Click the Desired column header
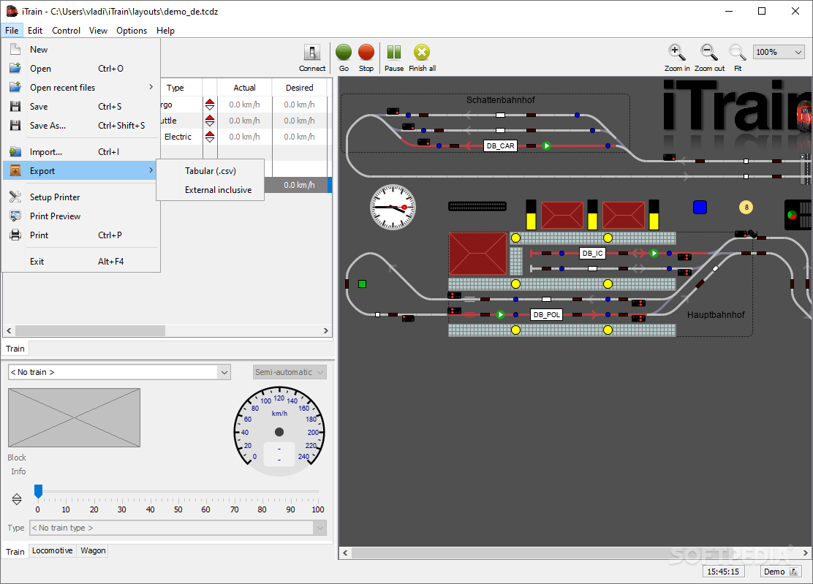The width and height of the screenshot is (813, 584). (x=299, y=88)
